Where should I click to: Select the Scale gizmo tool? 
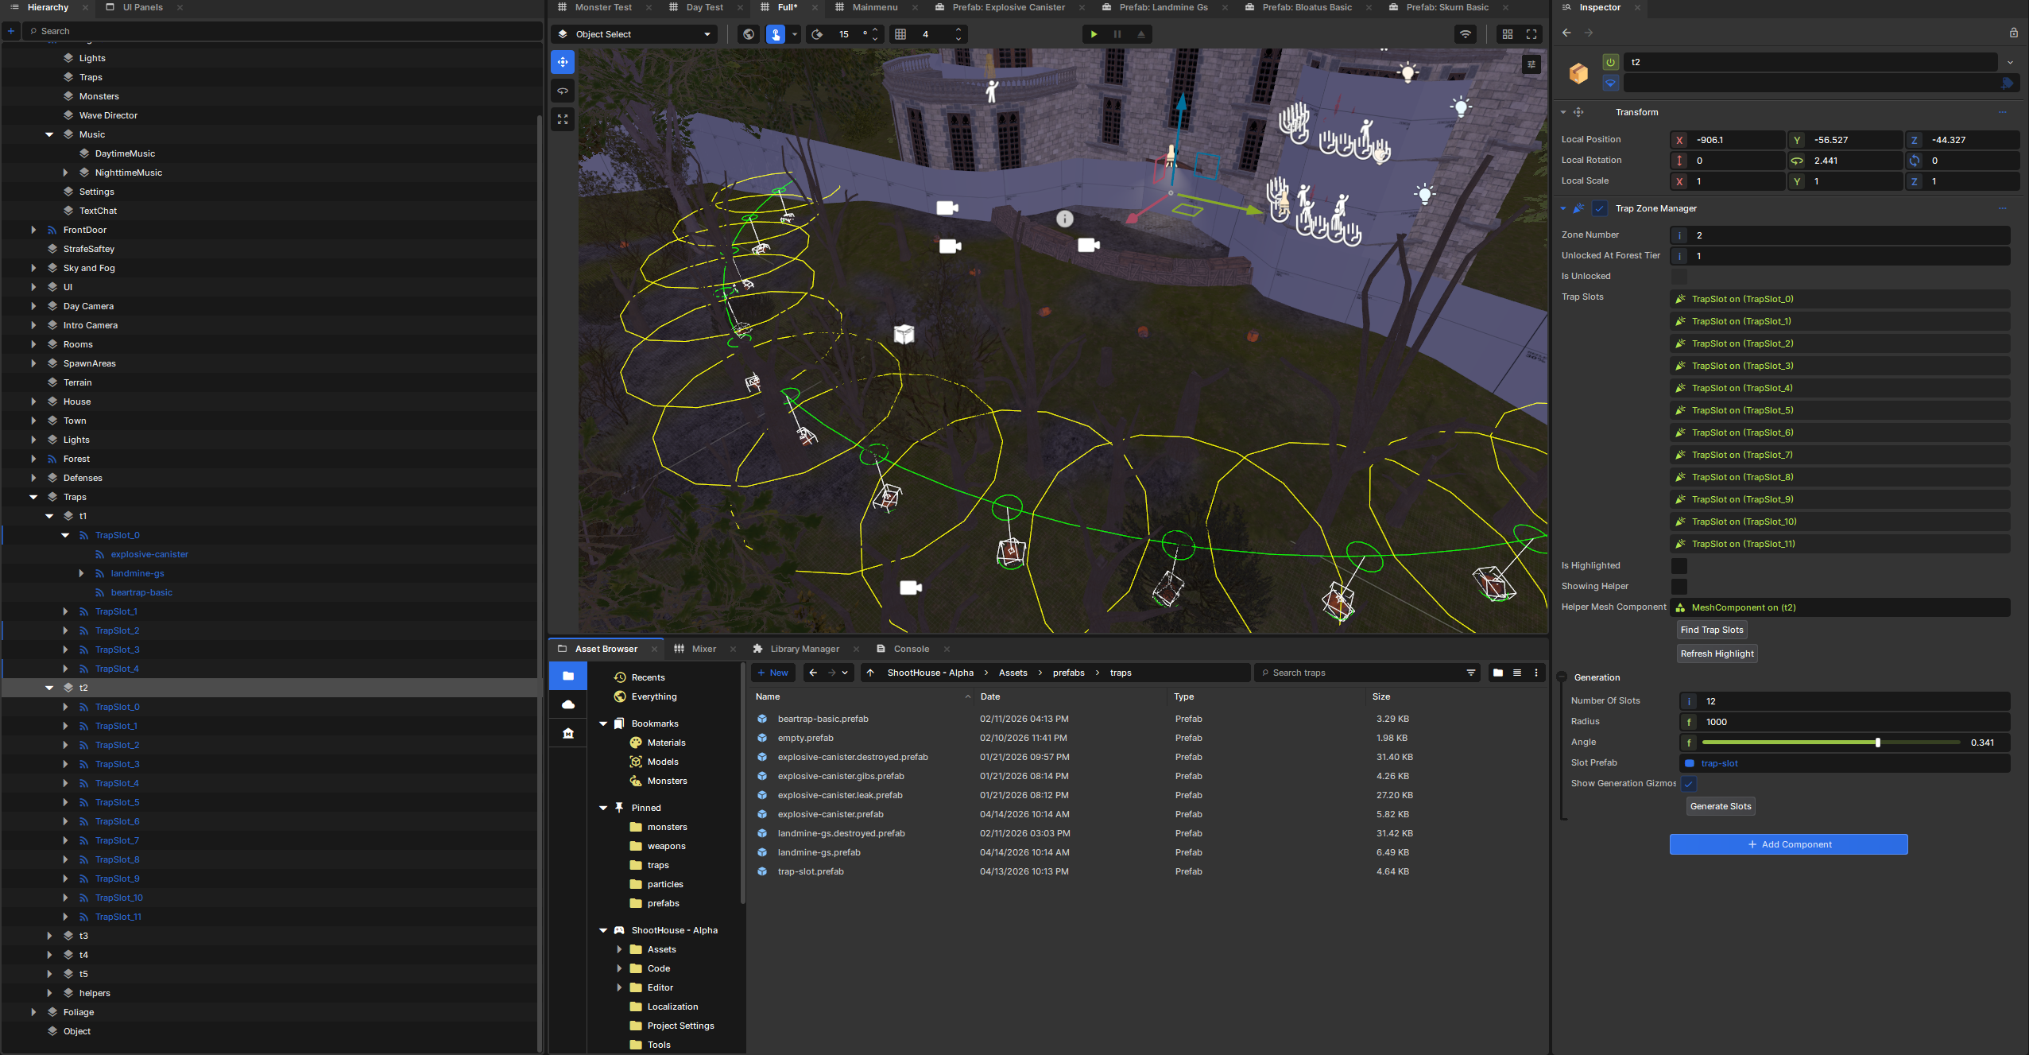(x=563, y=119)
